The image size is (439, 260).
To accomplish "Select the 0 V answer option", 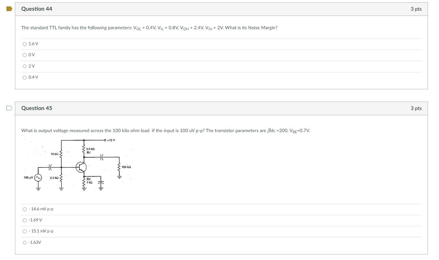I will click(x=25, y=55).
